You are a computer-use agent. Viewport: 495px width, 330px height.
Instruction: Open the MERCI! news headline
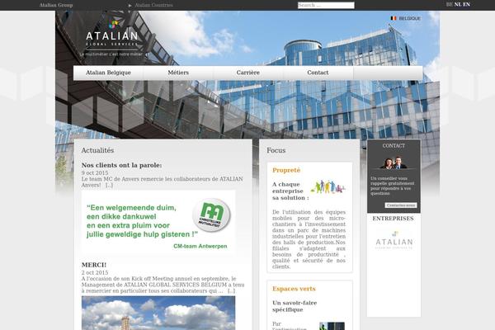click(x=94, y=265)
